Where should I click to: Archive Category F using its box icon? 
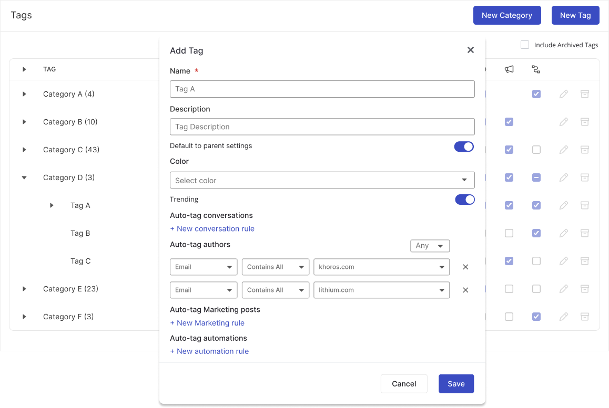click(x=584, y=317)
